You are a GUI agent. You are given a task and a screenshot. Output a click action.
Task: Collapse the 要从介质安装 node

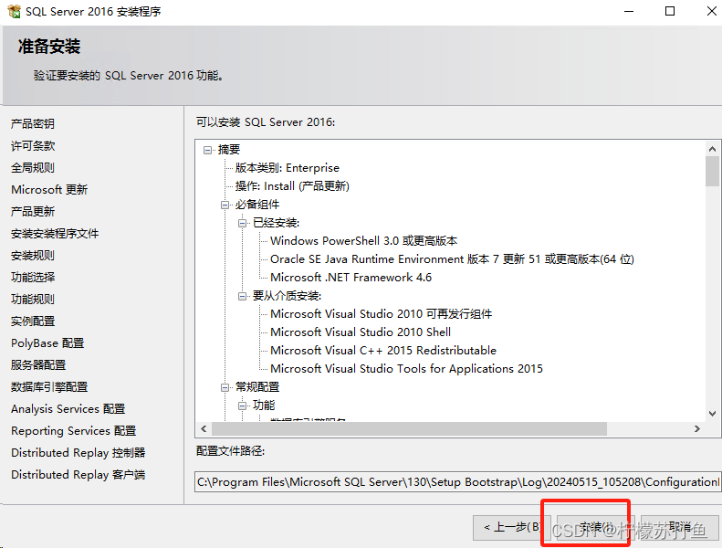[243, 296]
